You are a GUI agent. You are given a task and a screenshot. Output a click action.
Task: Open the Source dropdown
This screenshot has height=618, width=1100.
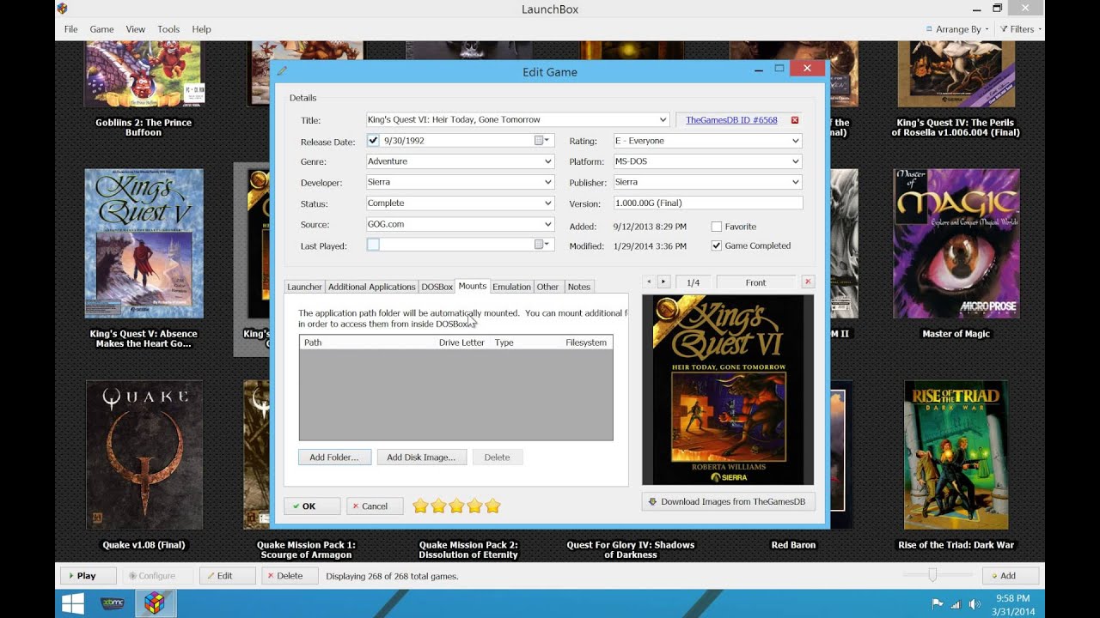548,224
